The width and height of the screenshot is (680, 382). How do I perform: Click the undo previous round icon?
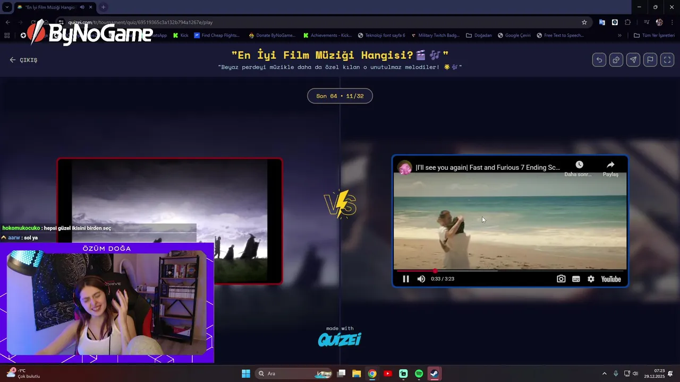click(599, 60)
